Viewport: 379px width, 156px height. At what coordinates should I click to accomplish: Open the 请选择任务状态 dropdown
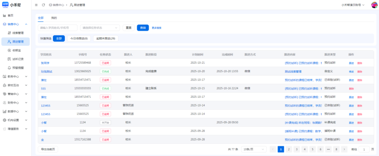pyautogui.click(x=100, y=28)
